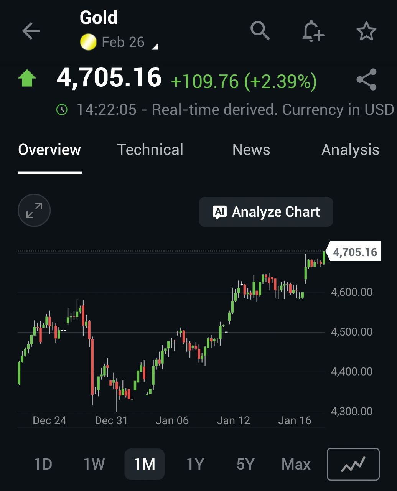
Task: Go to the Analysis tab
Action: 350,150
